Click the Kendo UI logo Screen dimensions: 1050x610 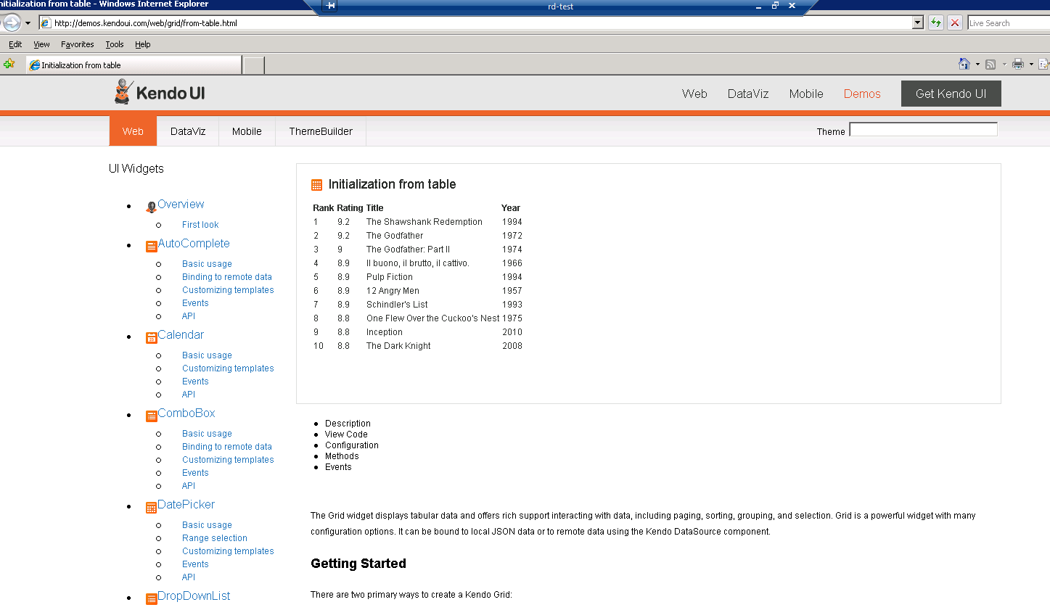[x=160, y=92]
